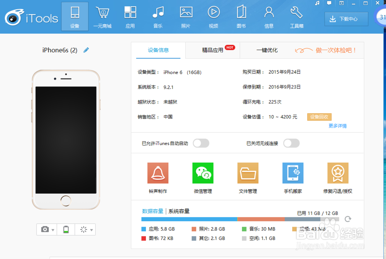Screen dimensions: 386x259
Task: Open the 图书 books section
Action: point(241,17)
